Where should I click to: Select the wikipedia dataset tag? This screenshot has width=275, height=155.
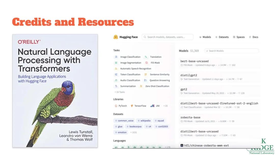(x=144, y=121)
